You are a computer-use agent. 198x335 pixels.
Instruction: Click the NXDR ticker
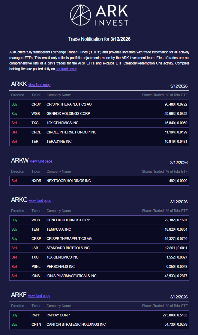coord(36,181)
